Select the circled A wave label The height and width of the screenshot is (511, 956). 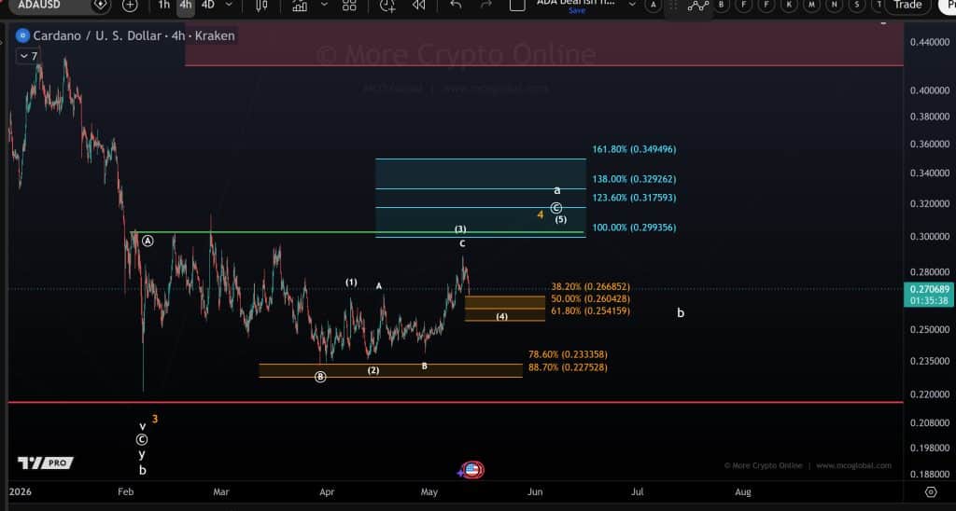pyautogui.click(x=148, y=241)
